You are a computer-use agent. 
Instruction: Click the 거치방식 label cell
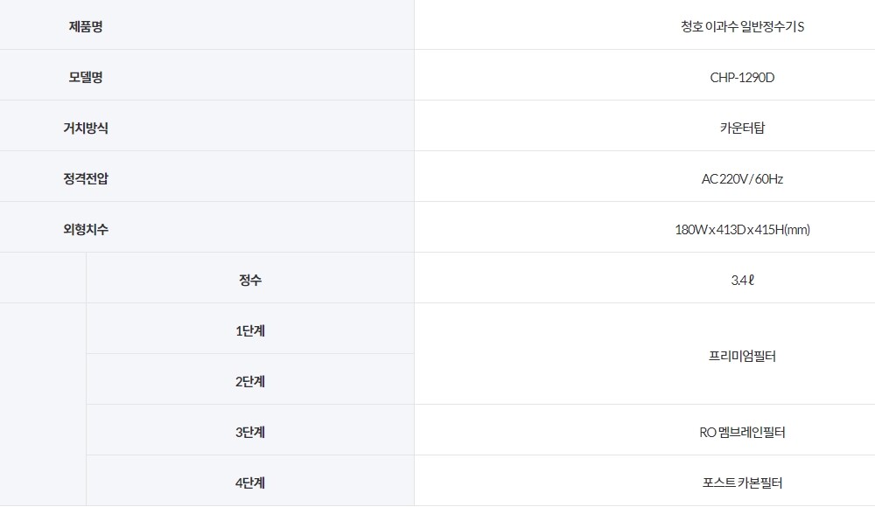[x=86, y=128]
